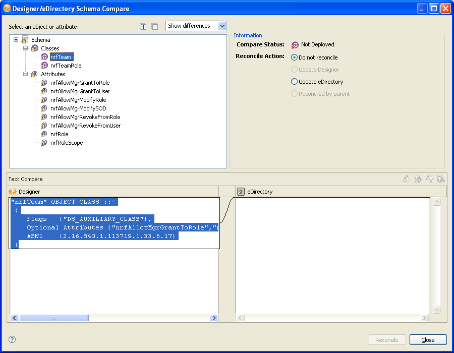Screen dimensions: 454x353
Task: Click second Text Compare toolbar icon
Action: pos(418,179)
